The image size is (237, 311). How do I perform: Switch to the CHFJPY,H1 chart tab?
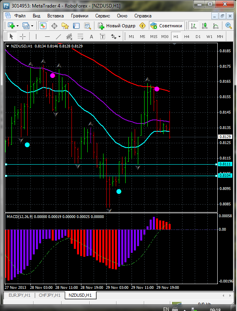click(x=49, y=295)
